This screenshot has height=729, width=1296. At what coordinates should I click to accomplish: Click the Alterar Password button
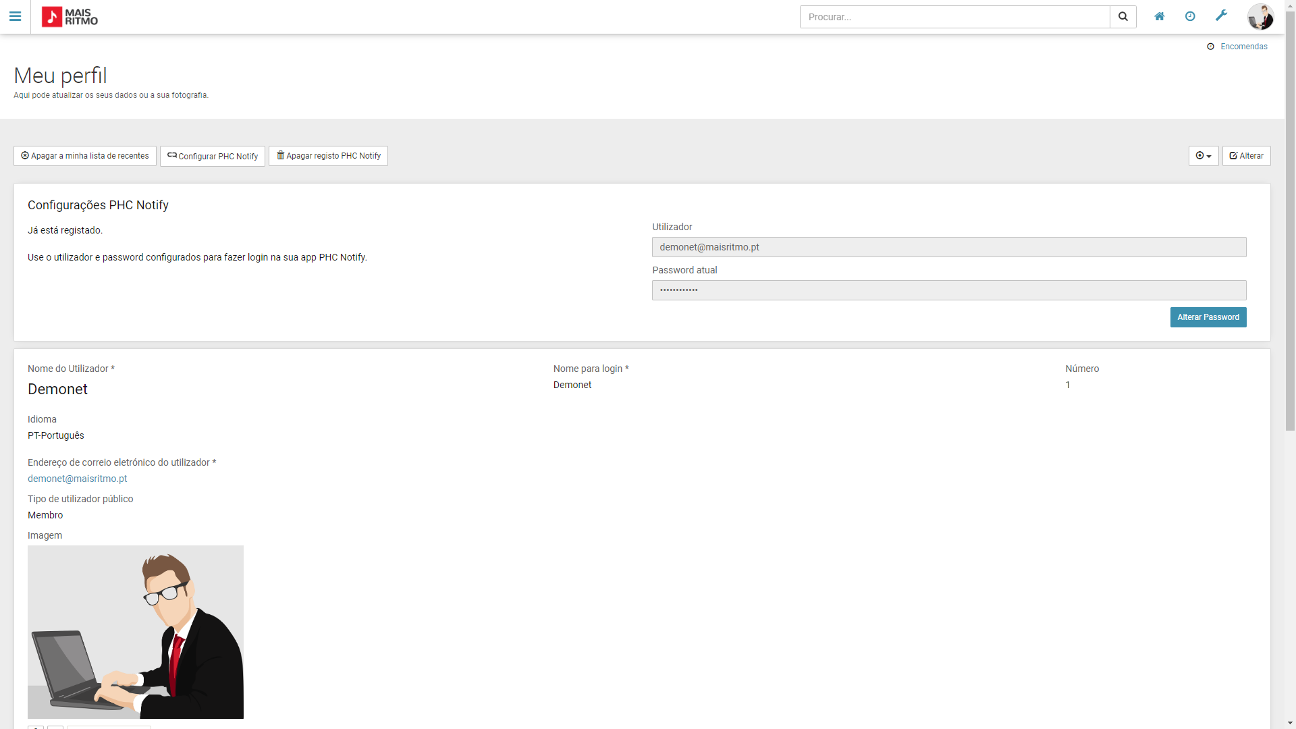1208,317
